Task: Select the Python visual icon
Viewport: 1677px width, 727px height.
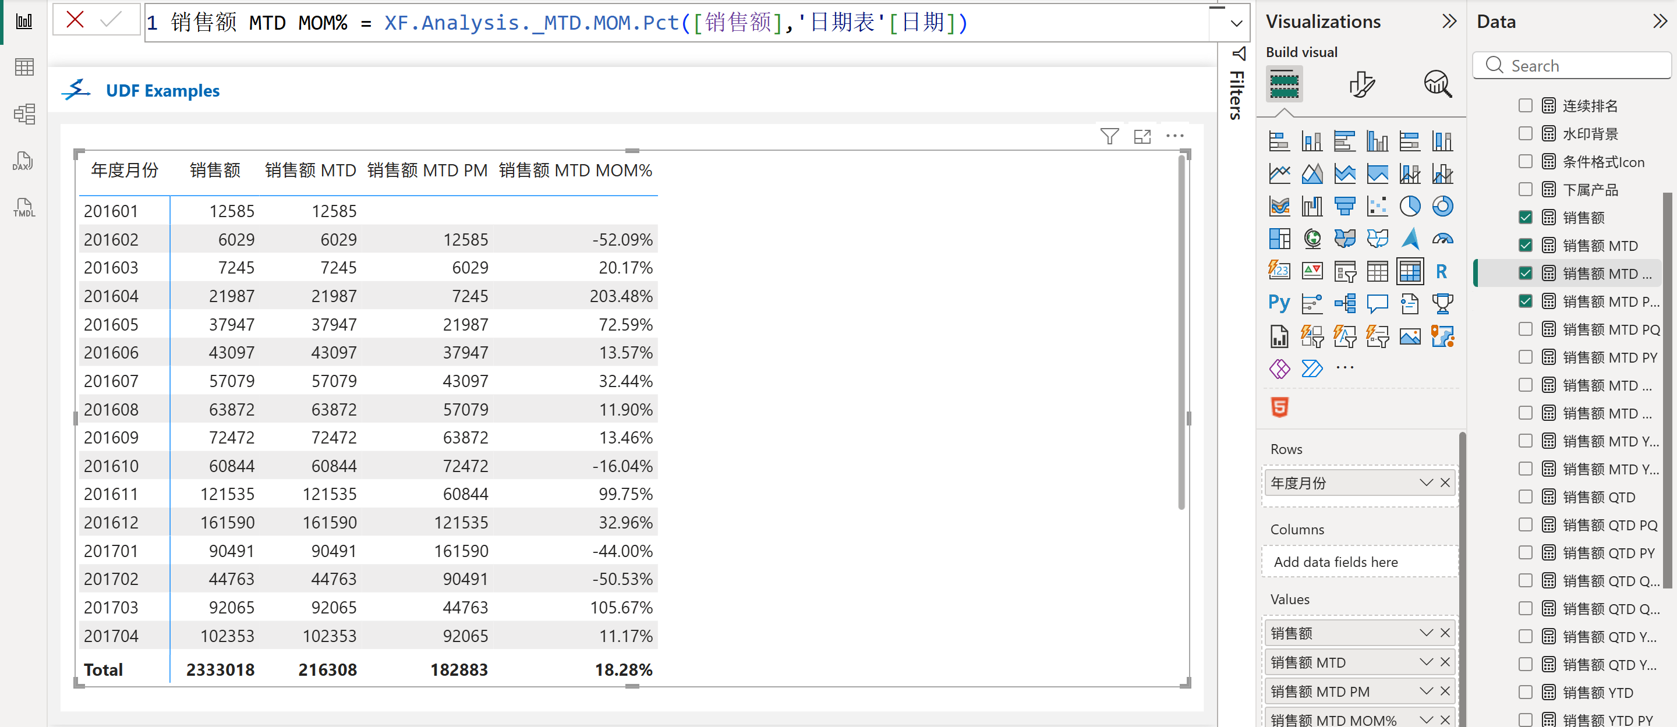Action: click(1279, 303)
